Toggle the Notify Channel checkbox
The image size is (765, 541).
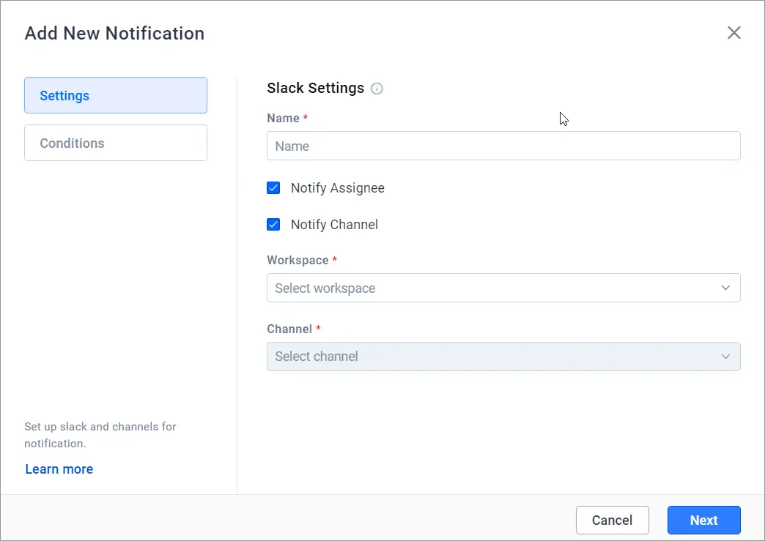click(273, 225)
